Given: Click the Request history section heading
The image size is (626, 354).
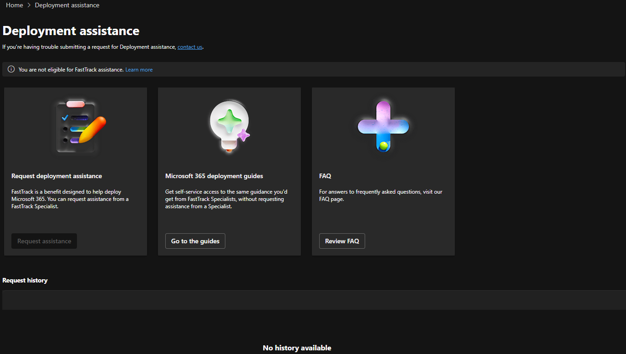Looking at the screenshot, I should [25, 280].
